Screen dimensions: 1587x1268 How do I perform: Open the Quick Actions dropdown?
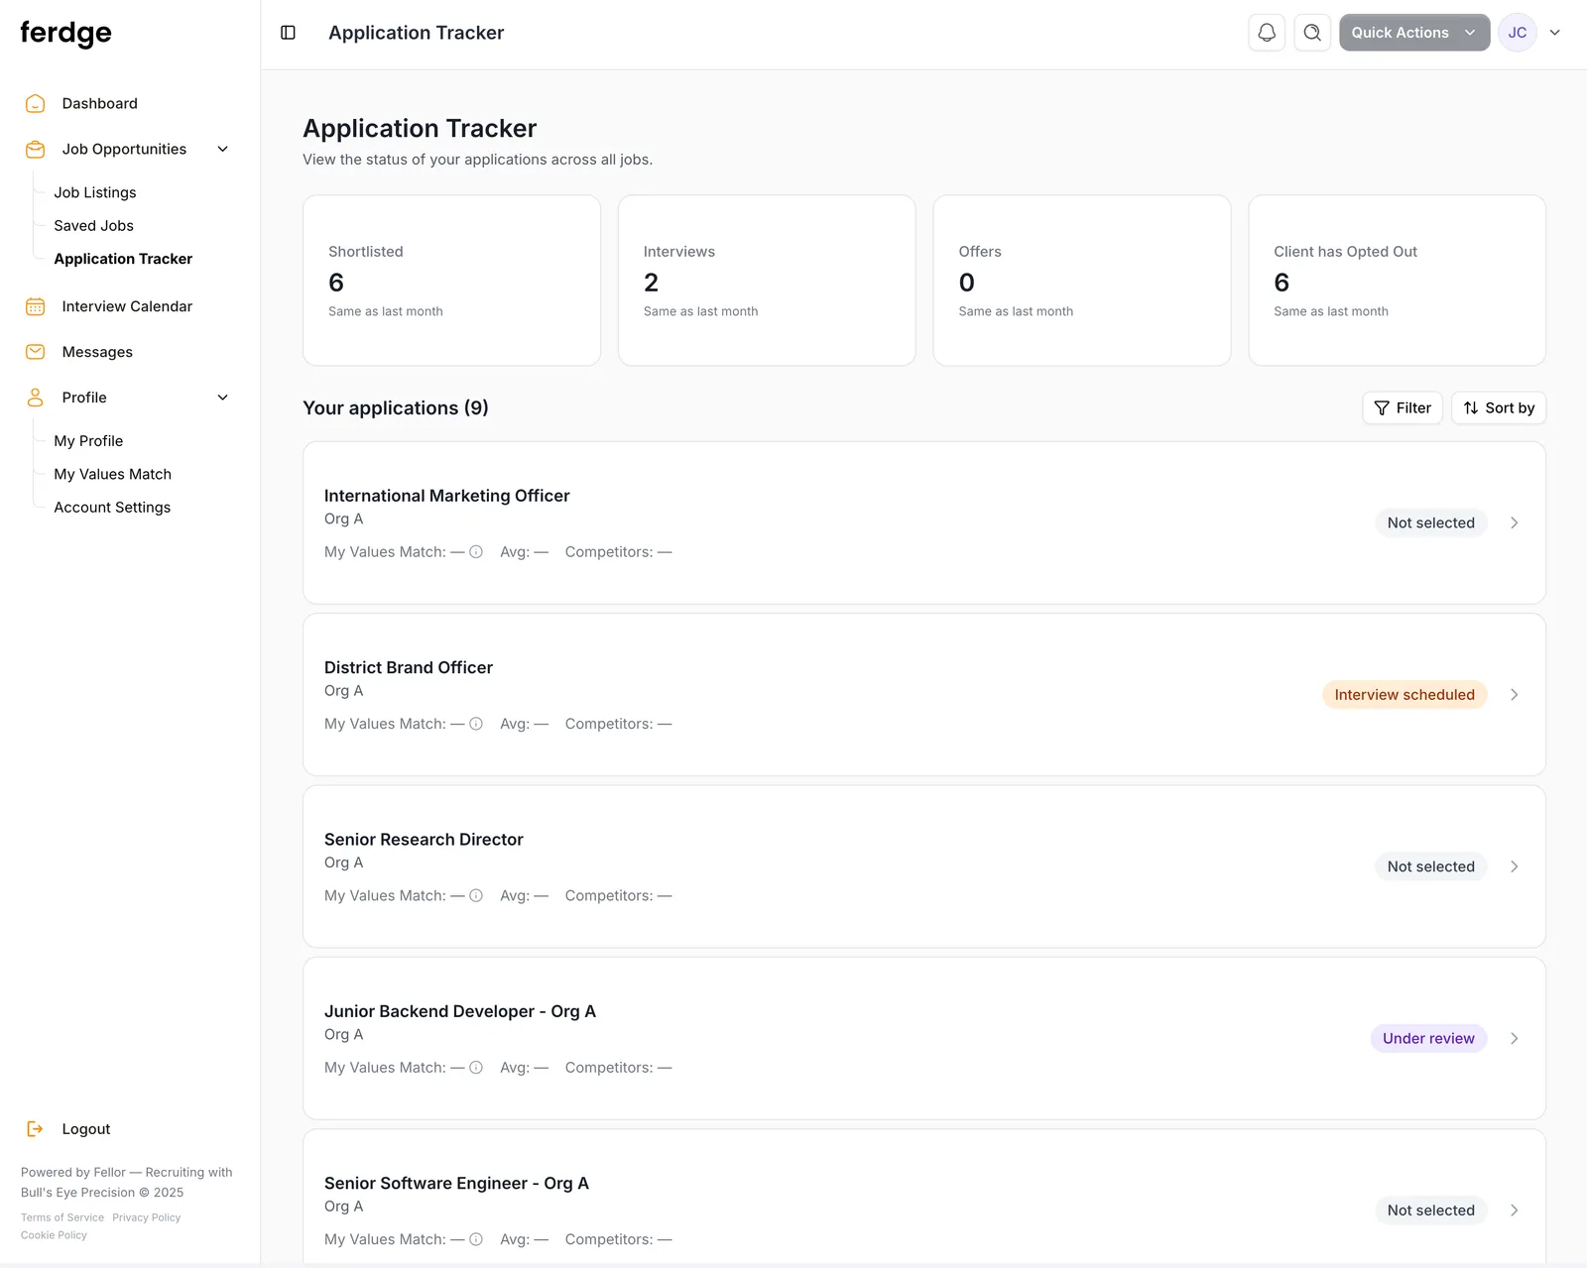click(x=1414, y=33)
